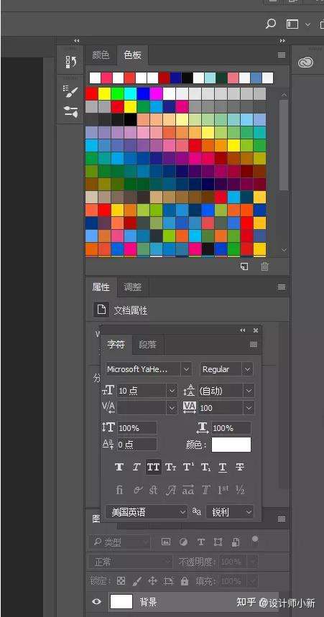Image resolution: width=324 pixels, height=617 pixels.
Task: Filter layers by adjustment layers icon
Action: click(183, 542)
